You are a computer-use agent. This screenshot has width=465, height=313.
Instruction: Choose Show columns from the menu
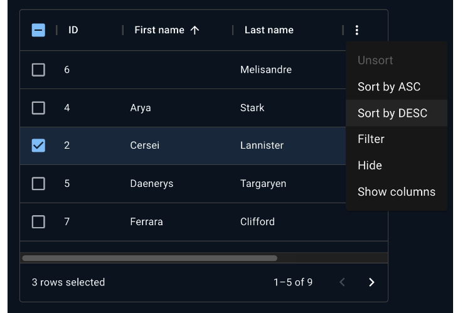(x=396, y=192)
